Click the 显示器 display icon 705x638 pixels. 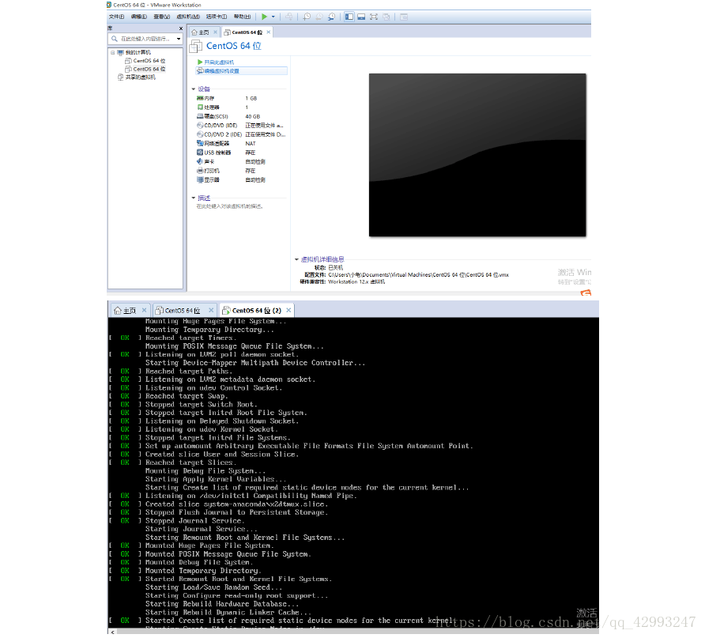pyautogui.click(x=200, y=179)
